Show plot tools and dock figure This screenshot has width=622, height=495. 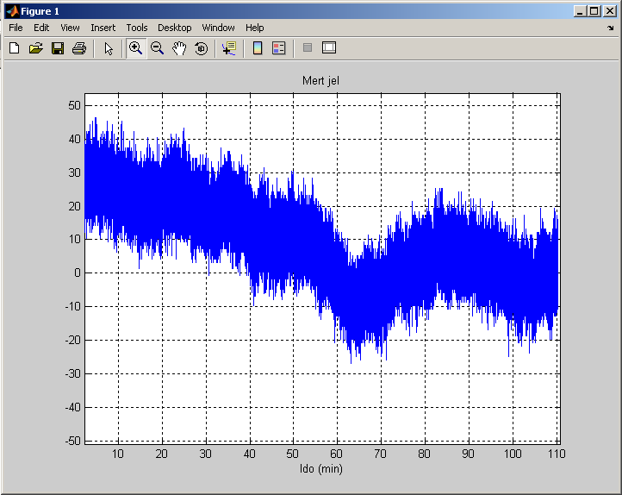(329, 48)
